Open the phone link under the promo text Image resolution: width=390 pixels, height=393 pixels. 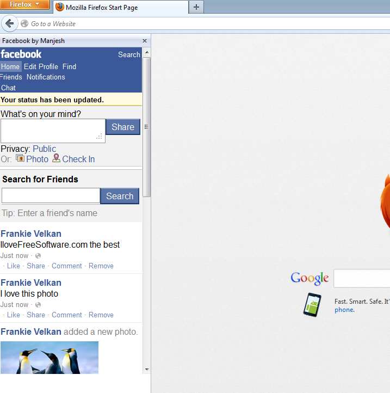pos(344,310)
